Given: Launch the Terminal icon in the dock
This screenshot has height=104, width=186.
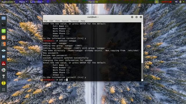Looking at the screenshot, I should (x=3, y=25).
